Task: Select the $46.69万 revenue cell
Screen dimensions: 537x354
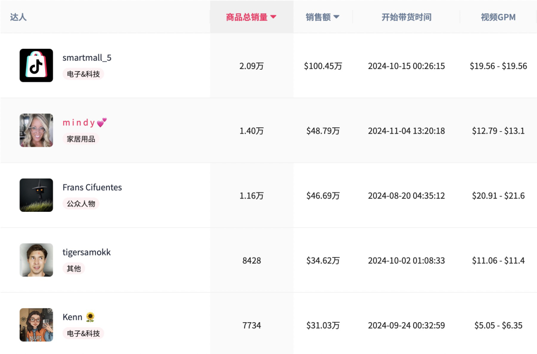Action: pos(323,196)
